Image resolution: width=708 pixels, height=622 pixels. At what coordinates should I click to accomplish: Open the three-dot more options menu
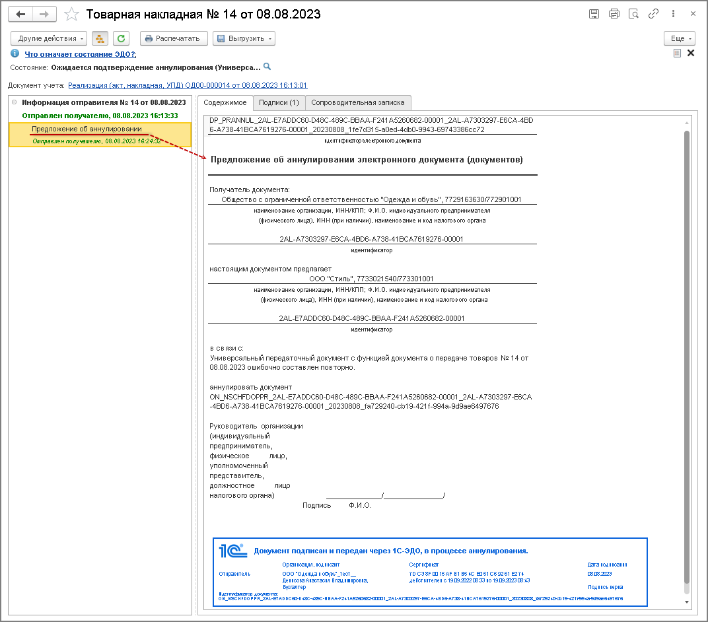[x=673, y=14]
